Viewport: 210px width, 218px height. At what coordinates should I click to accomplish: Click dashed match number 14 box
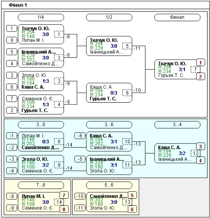[59, 202]
